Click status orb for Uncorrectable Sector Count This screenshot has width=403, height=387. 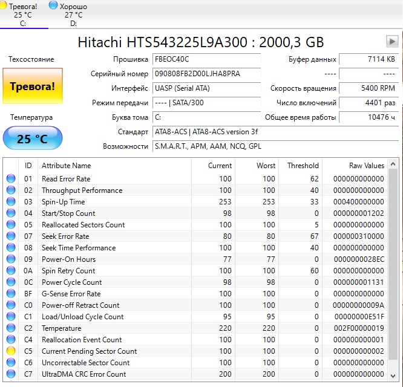pyautogui.click(x=11, y=363)
